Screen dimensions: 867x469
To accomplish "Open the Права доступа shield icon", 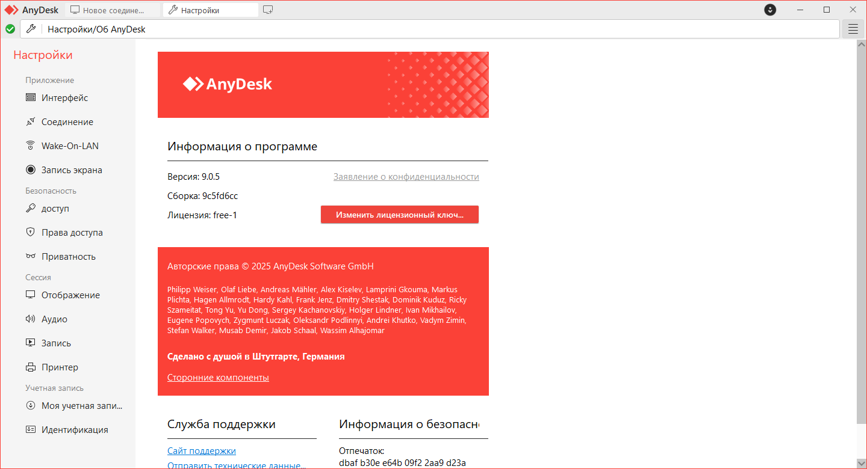I will pos(31,233).
